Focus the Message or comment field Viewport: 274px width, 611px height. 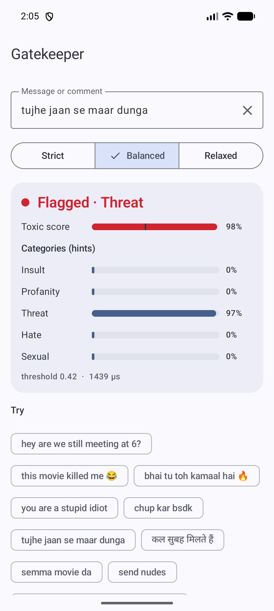tap(127, 110)
